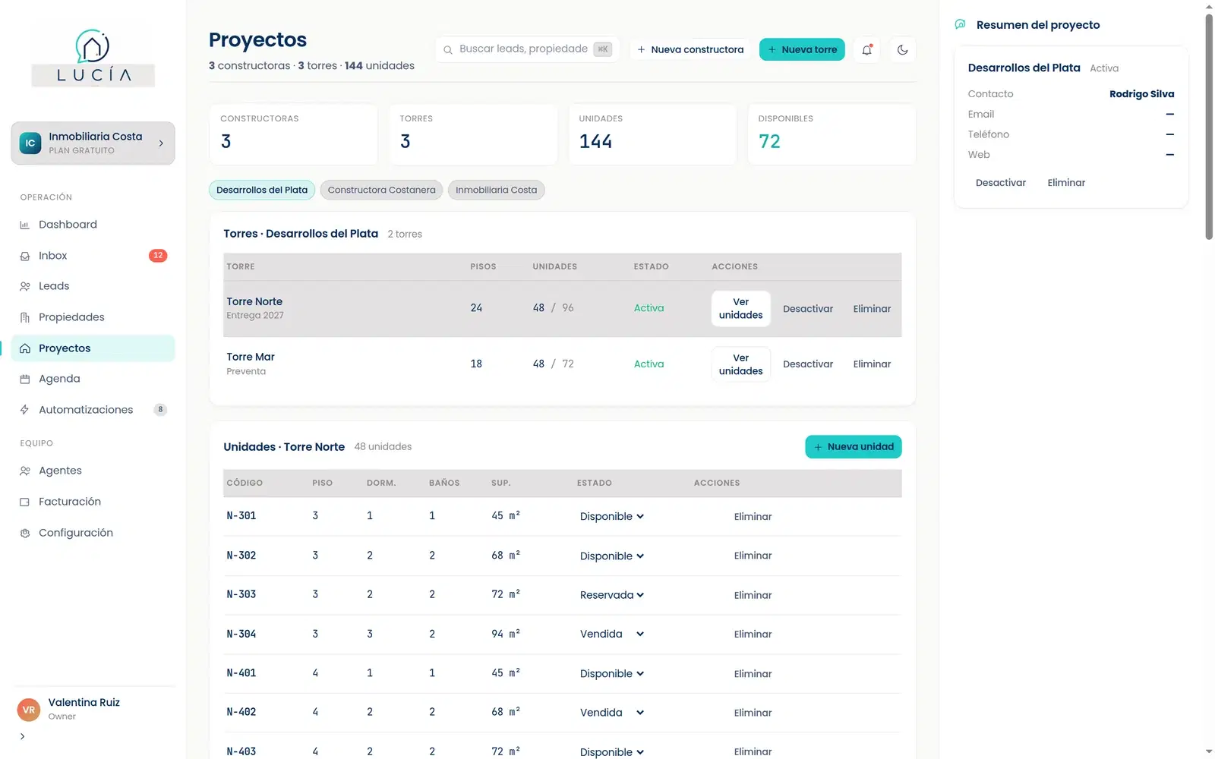Select Inmobiliaria Costa tab chip
Screen dimensions: 1215x759
click(x=496, y=190)
